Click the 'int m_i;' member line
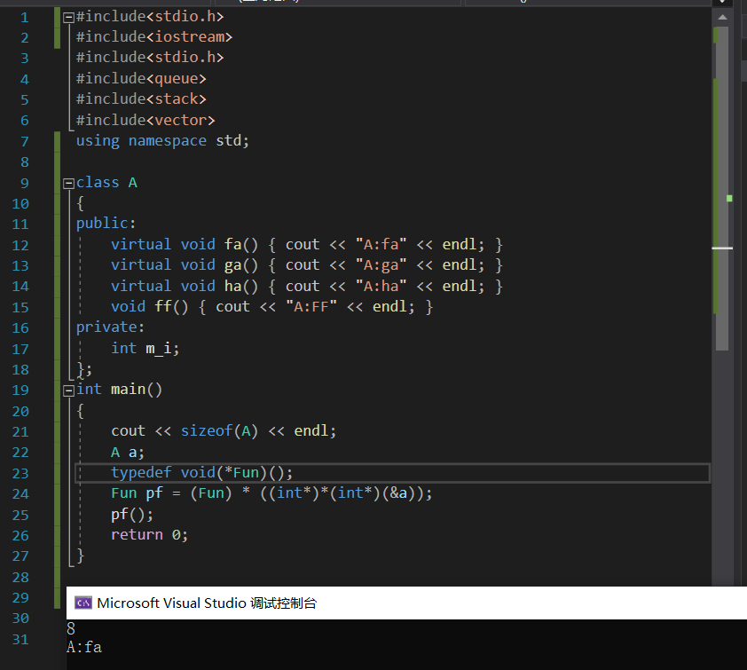The height and width of the screenshot is (670, 747). (x=145, y=349)
